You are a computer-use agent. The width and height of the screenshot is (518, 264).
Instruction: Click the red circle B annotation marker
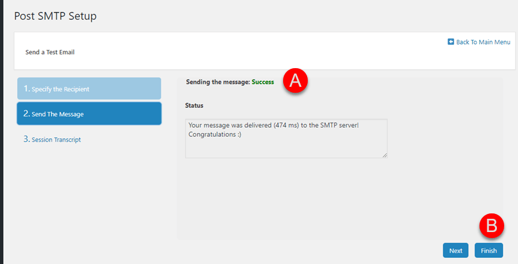pyautogui.click(x=491, y=226)
